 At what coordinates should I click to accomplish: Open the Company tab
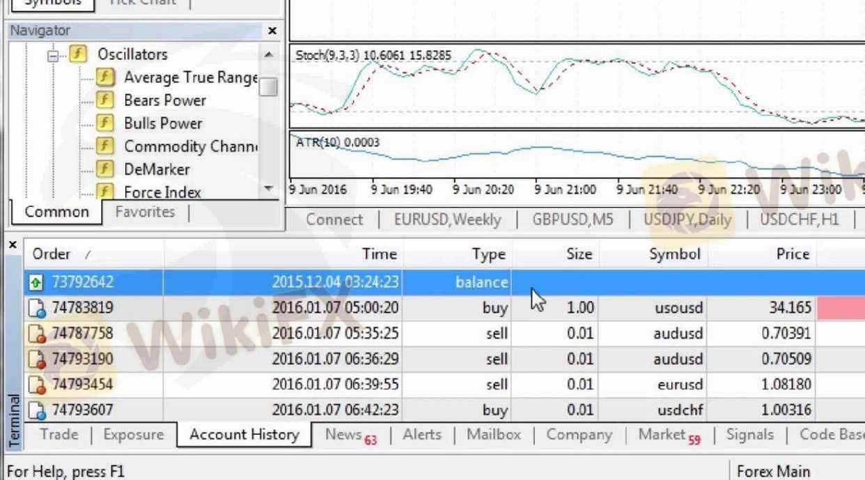tap(579, 434)
